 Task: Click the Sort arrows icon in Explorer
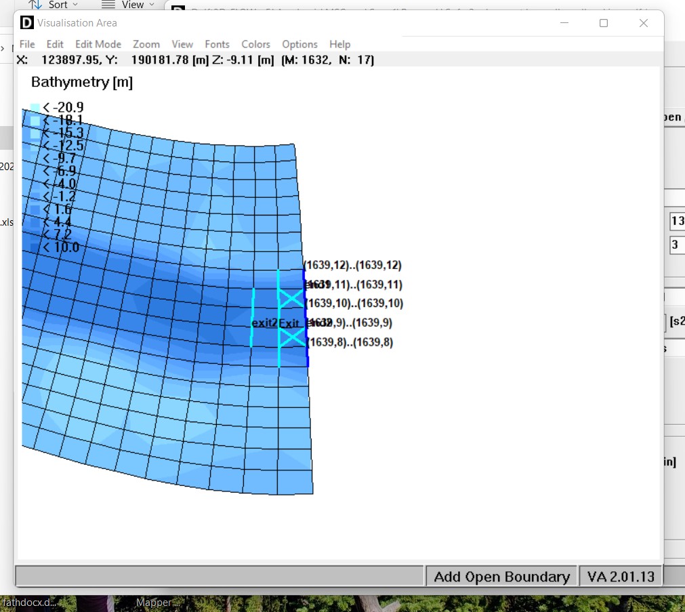[x=35, y=5]
